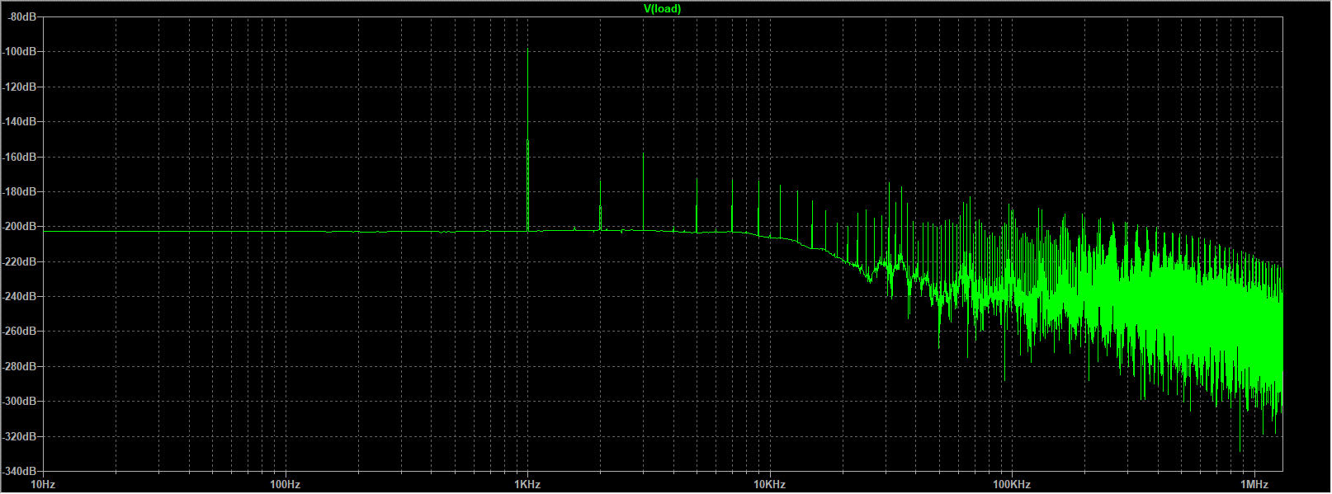Click the -280dB axis label
The image size is (1332, 494).
[20, 366]
